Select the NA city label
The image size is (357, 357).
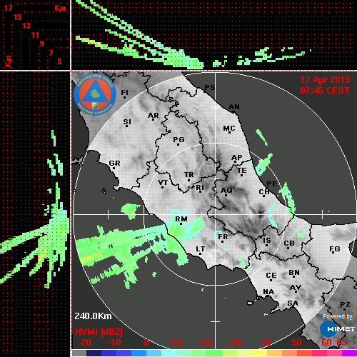click(268, 292)
